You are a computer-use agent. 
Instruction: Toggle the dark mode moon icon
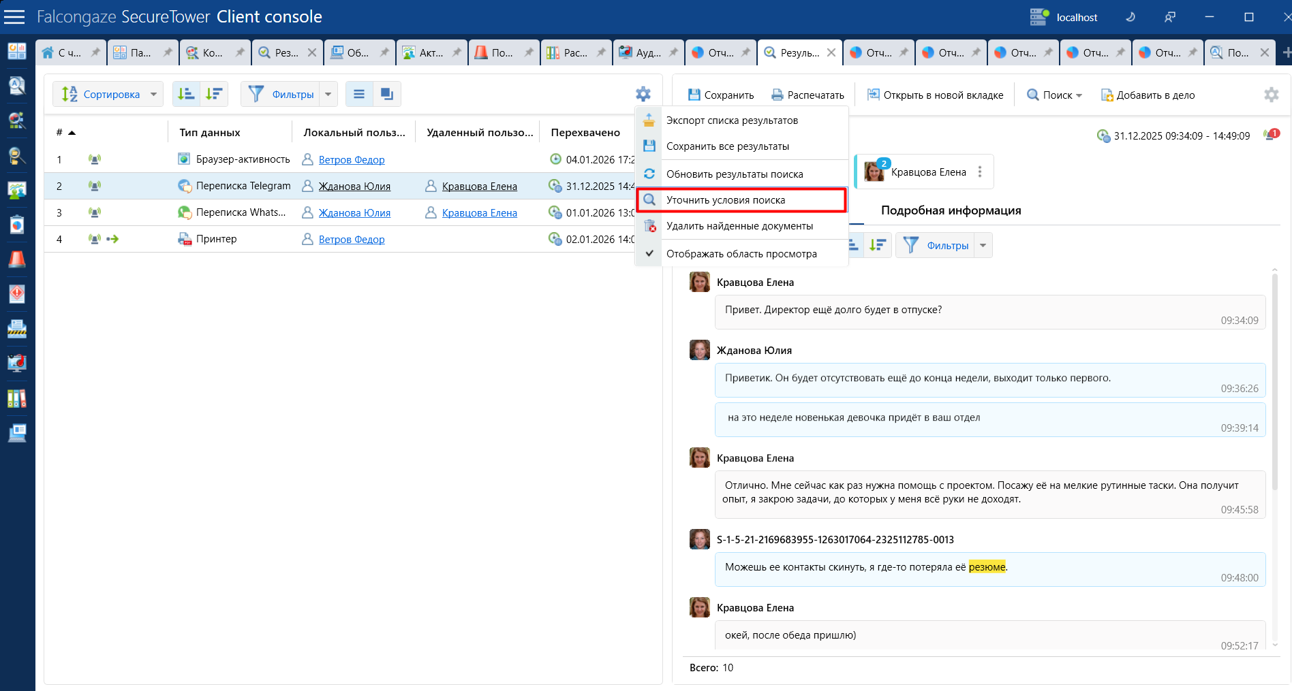pos(1130,17)
